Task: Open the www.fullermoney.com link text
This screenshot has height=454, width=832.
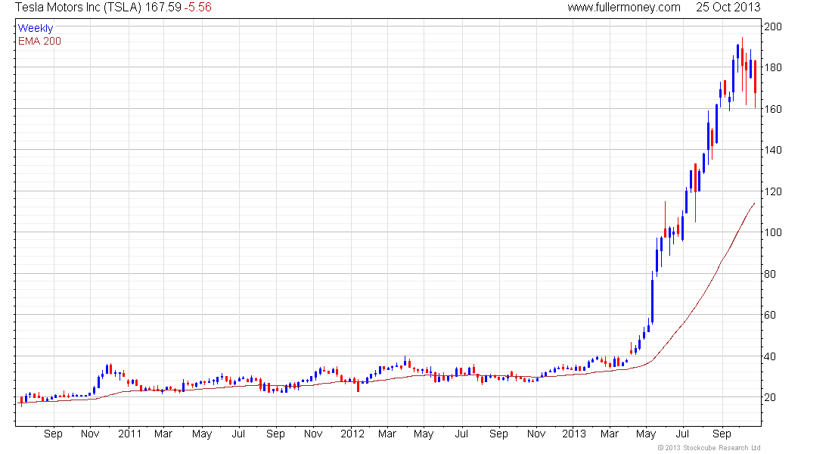Action: click(x=624, y=8)
